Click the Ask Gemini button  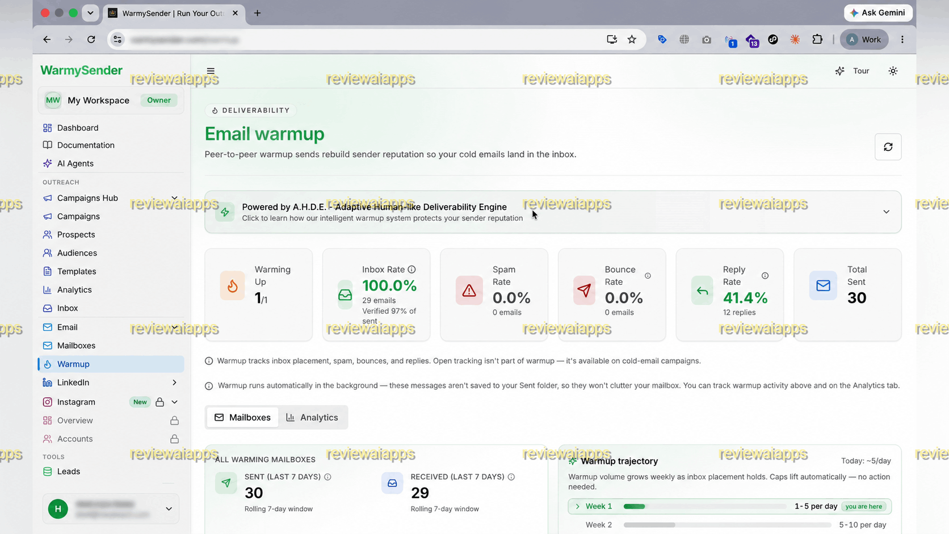(x=878, y=13)
